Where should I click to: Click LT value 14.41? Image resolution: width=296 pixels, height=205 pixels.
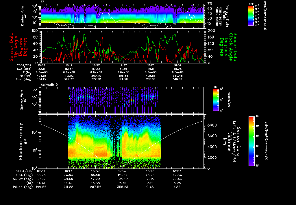tap(41, 183)
